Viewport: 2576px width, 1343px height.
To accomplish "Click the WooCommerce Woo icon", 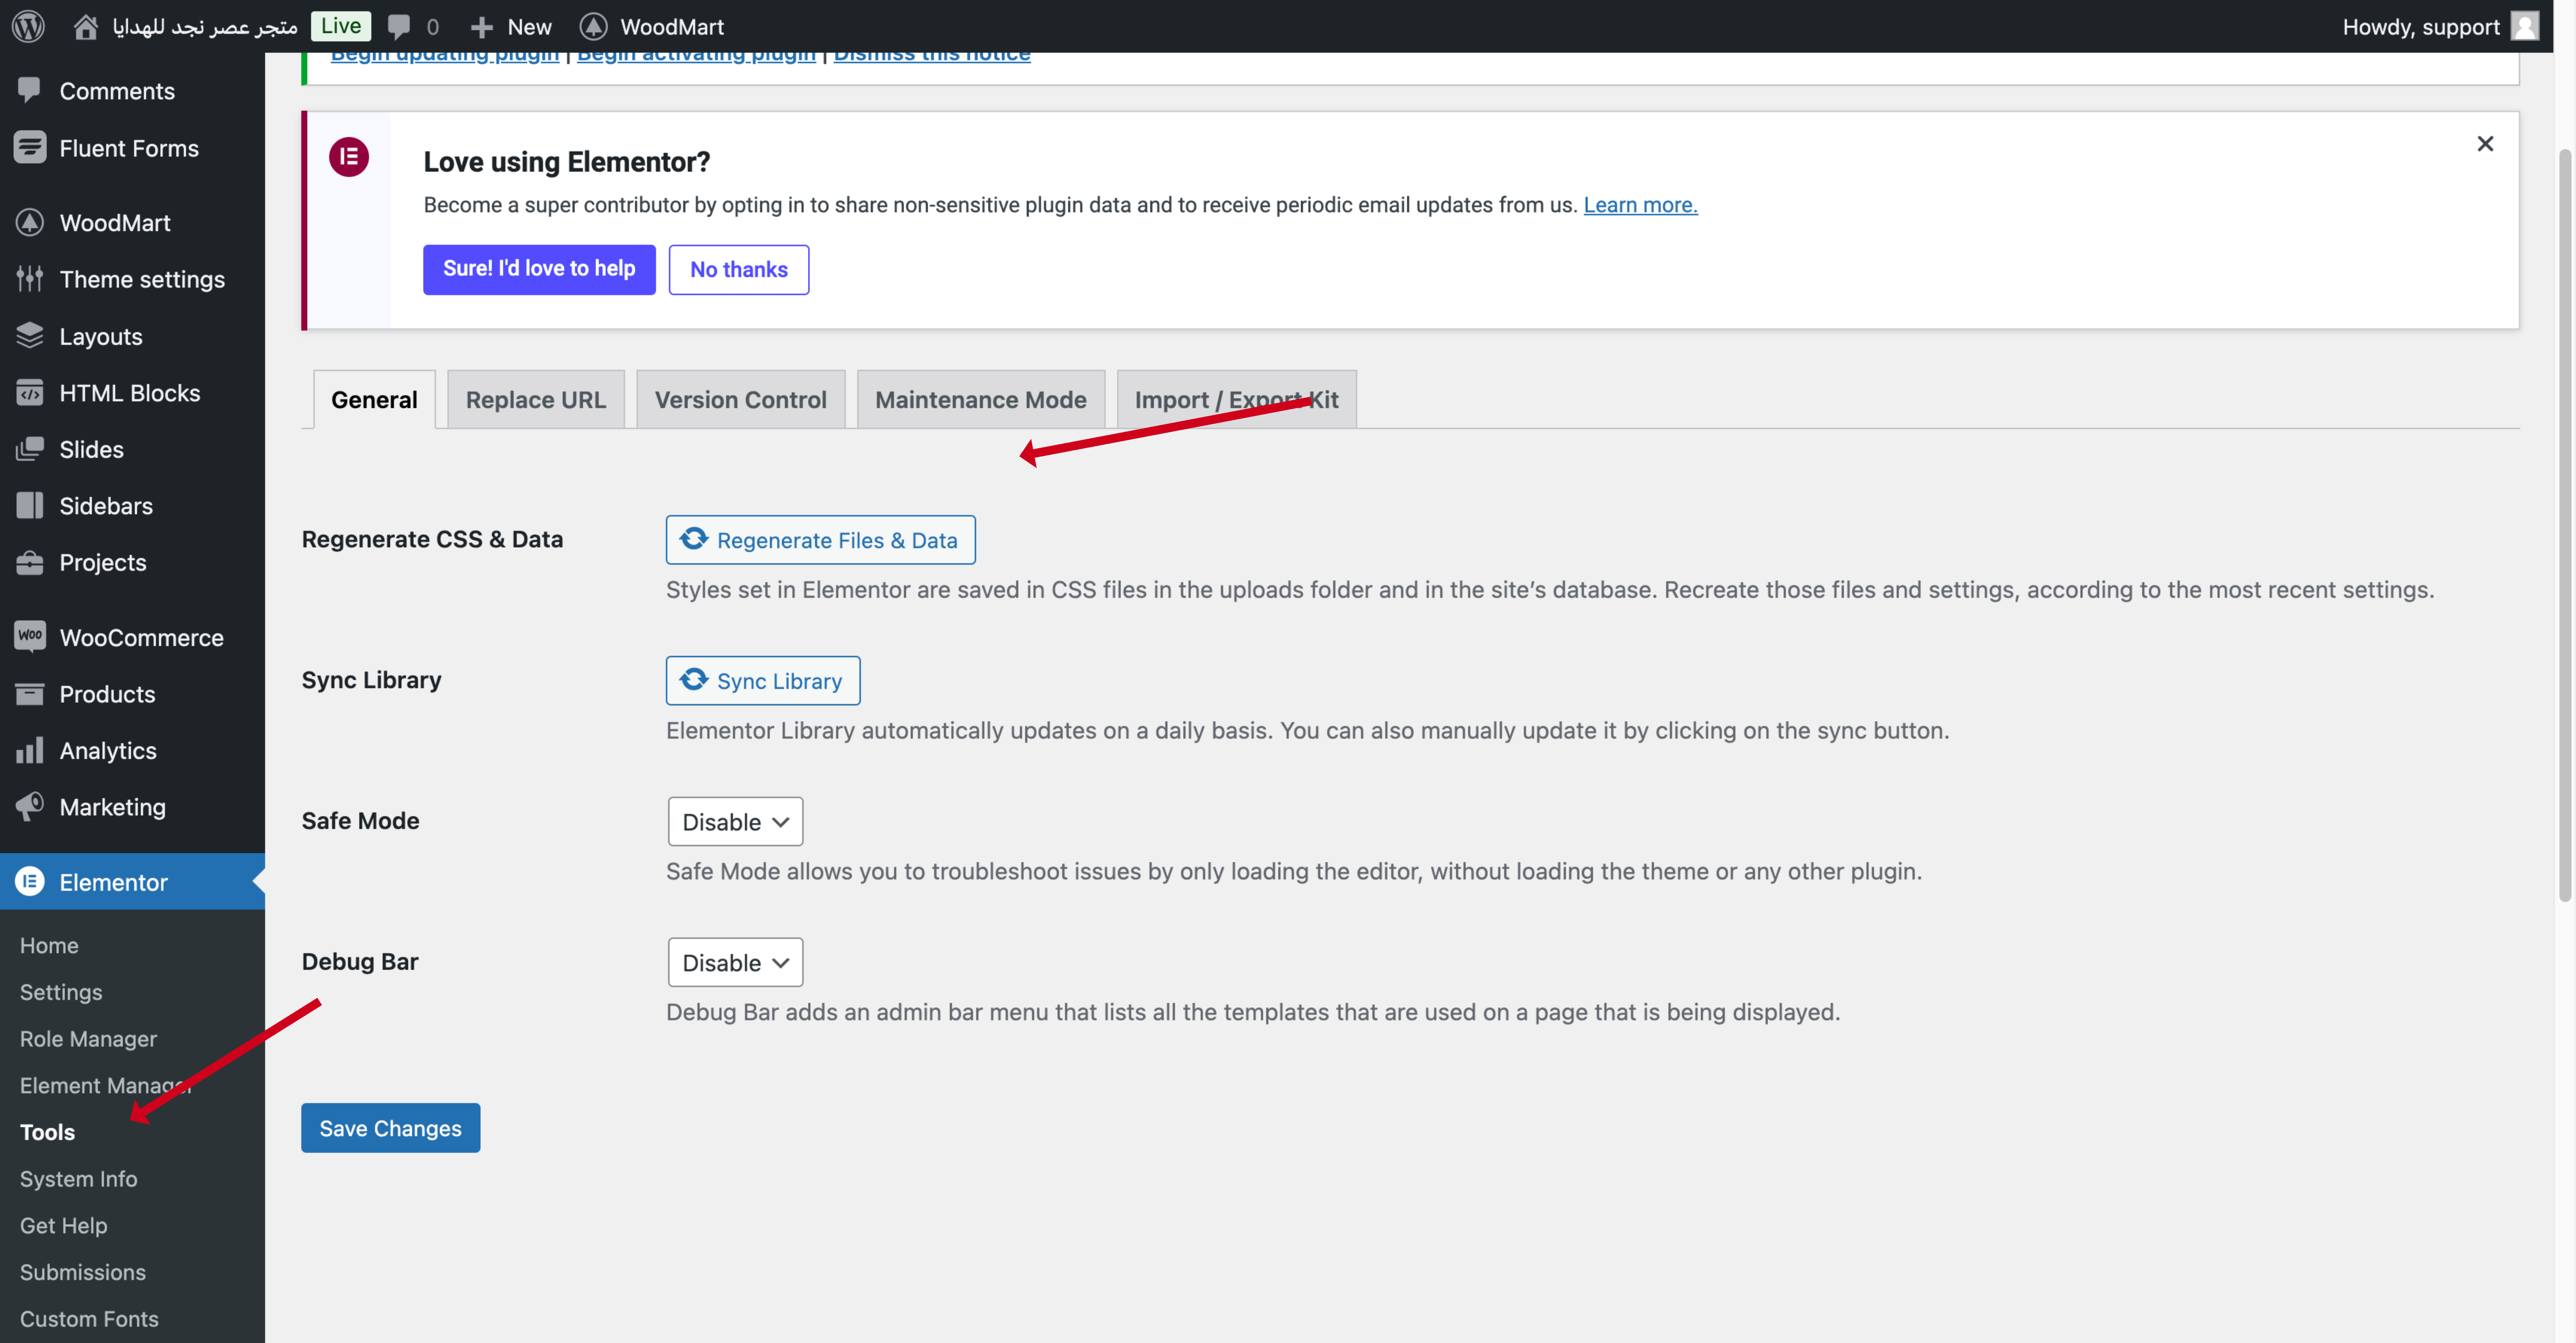I will coord(30,636).
